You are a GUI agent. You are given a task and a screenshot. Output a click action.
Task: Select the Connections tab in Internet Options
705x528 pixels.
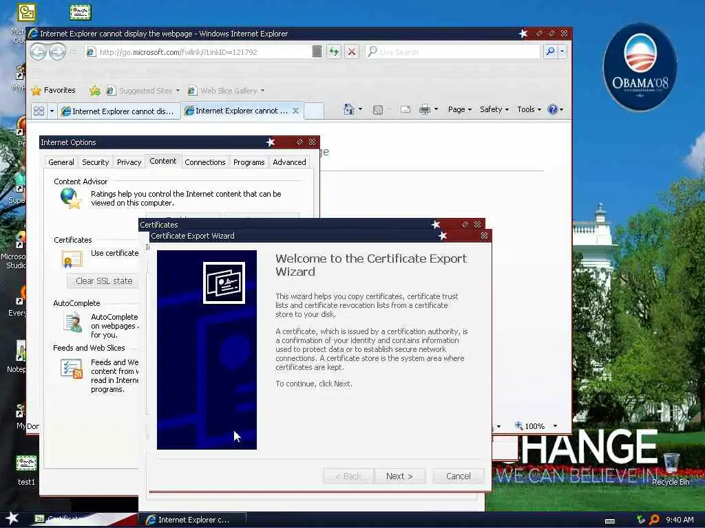click(x=205, y=162)
